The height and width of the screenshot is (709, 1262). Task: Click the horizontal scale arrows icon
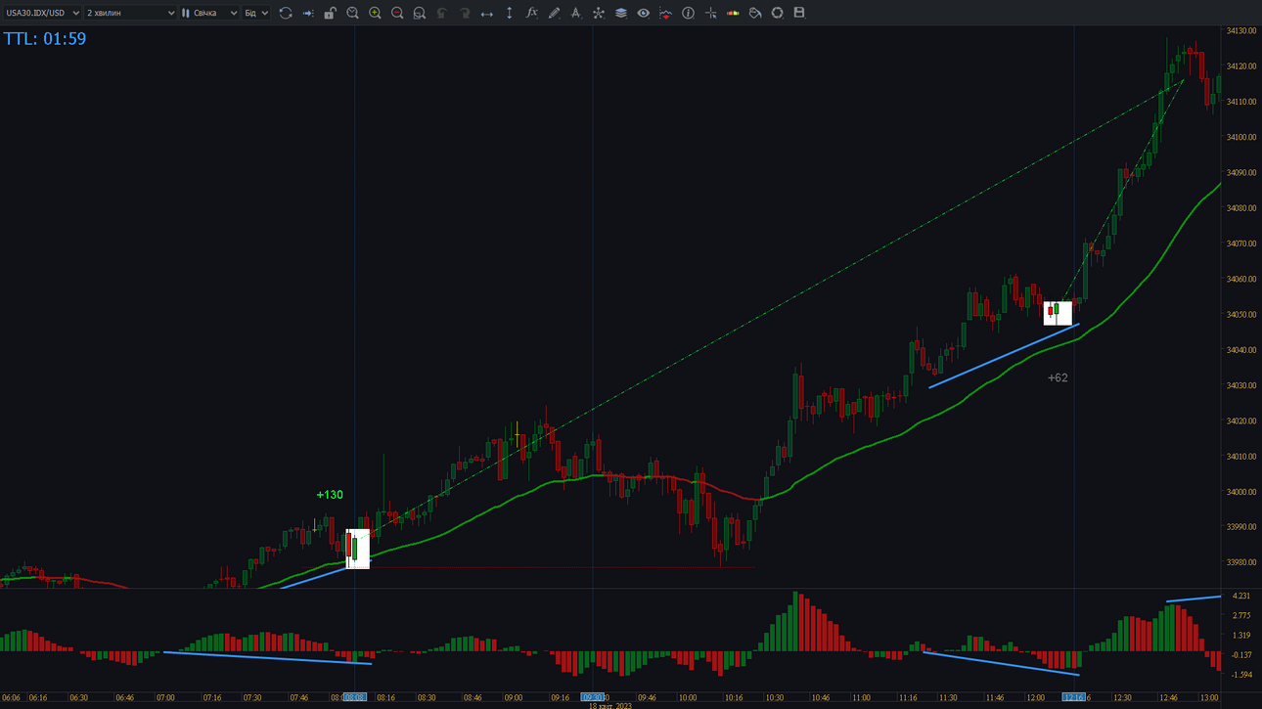(487, 13)
